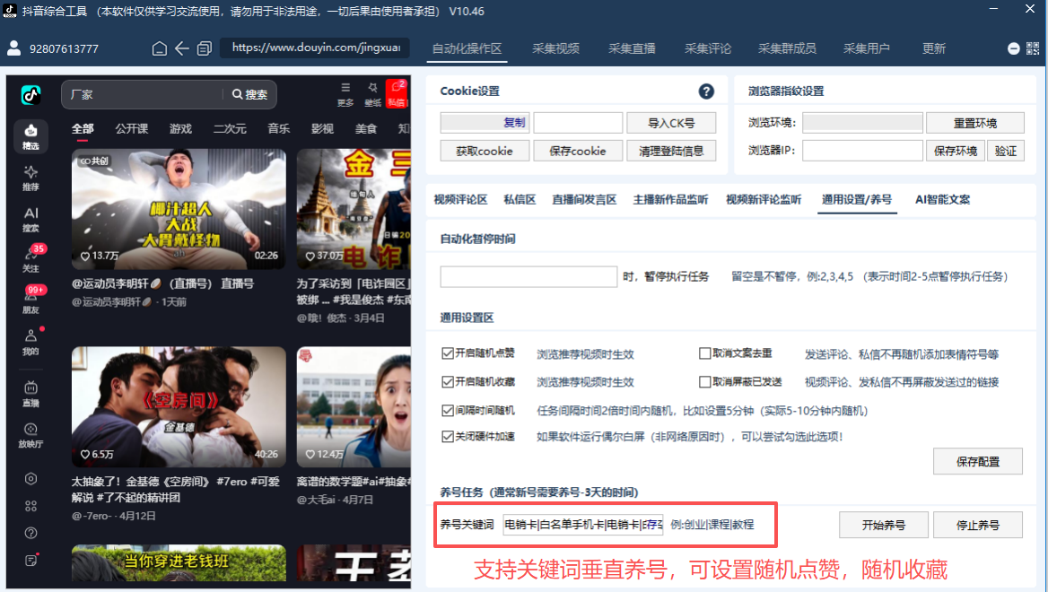The width and height of the screenshot is (1048, 592).
Task: Switch to the 采集直播 tab
Action: (632, 48)
